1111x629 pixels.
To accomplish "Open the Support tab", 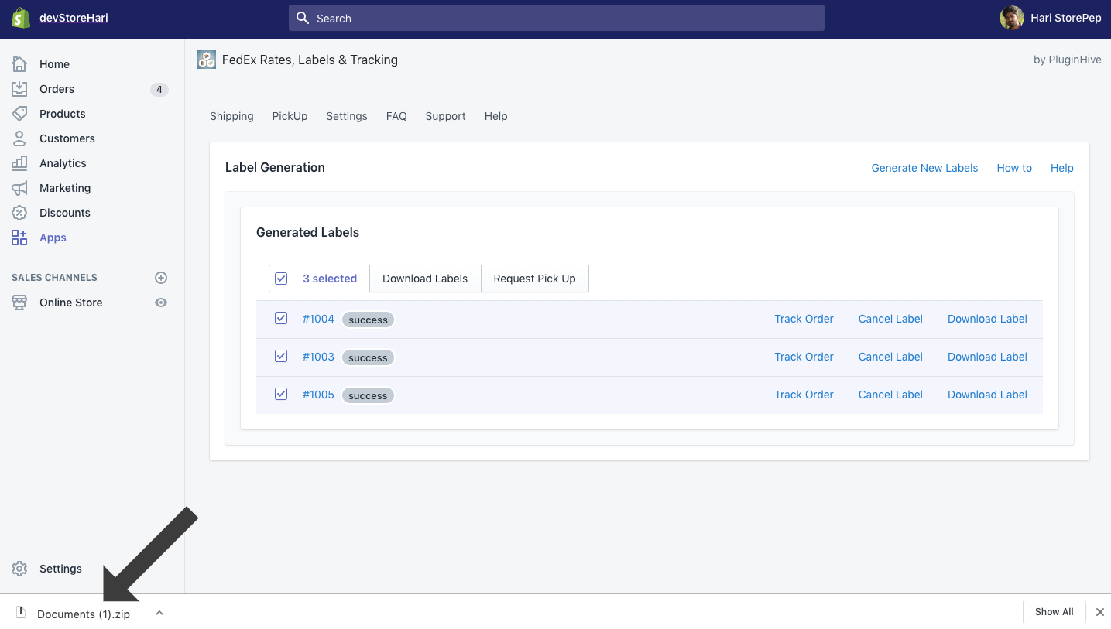I will (445, 116).
